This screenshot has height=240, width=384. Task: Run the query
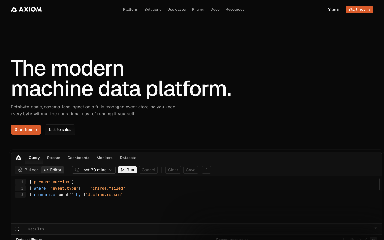coord(127,170)
